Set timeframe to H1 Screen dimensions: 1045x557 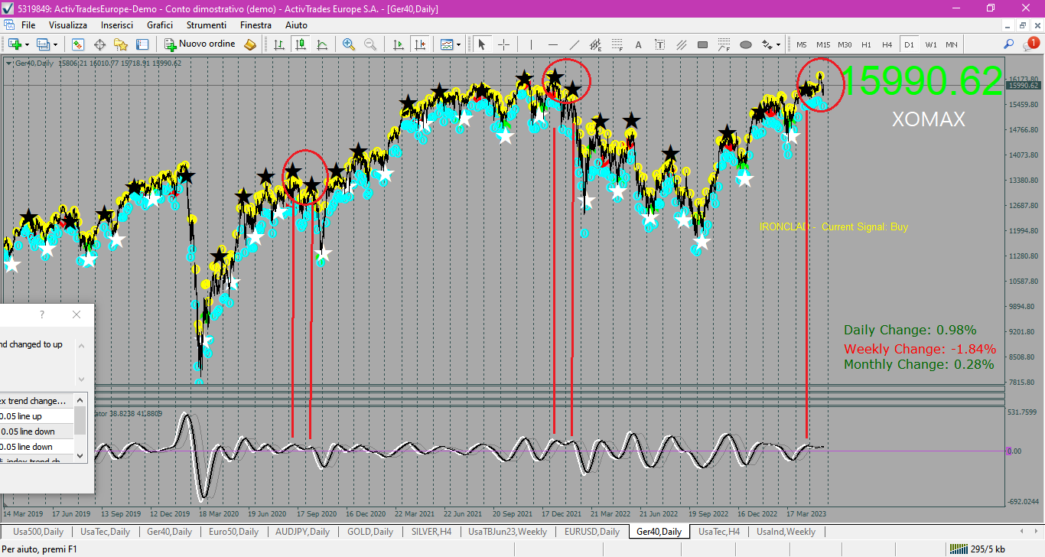[x=866, y=44]
